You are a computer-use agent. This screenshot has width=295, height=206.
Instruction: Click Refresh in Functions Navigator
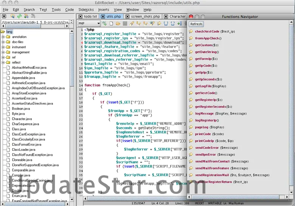(196, 24)
